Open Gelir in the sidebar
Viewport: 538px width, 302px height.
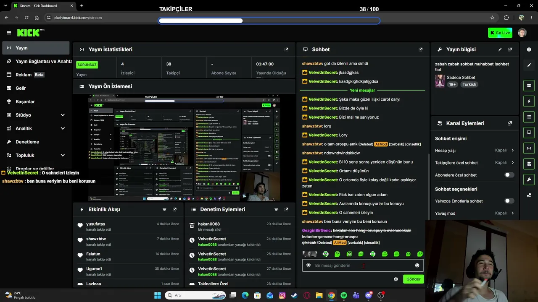36,88
